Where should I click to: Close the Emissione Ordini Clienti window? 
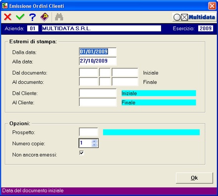click(212, 6)
